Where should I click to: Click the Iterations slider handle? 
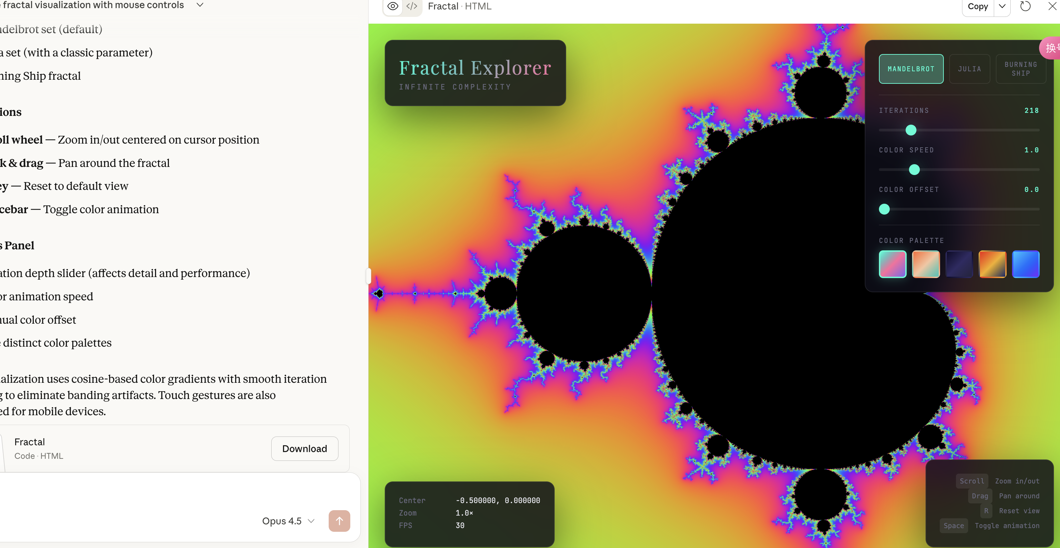click(x=911, y=130)
